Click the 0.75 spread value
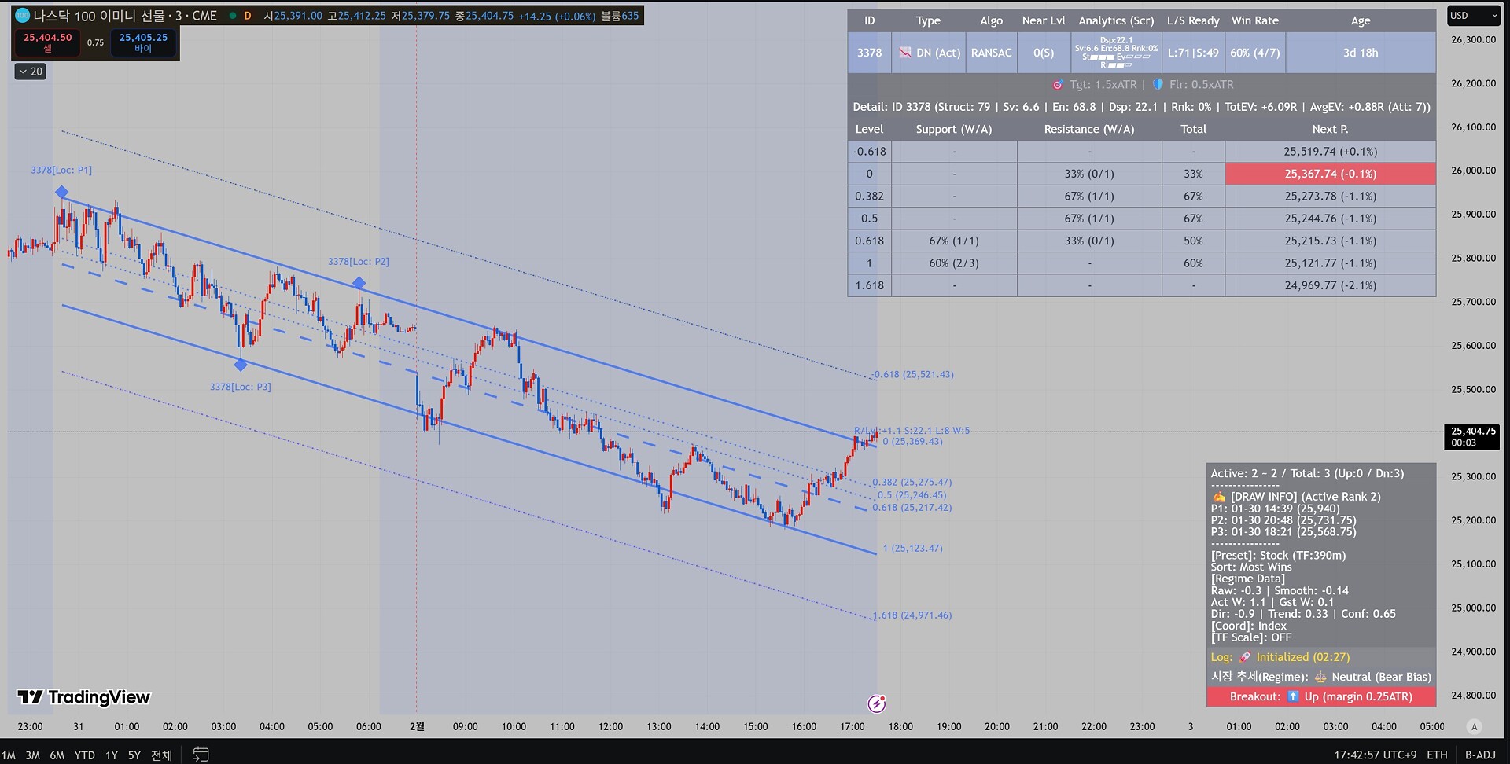Viewport: 1510px width, 764px height. coord(95,42)
